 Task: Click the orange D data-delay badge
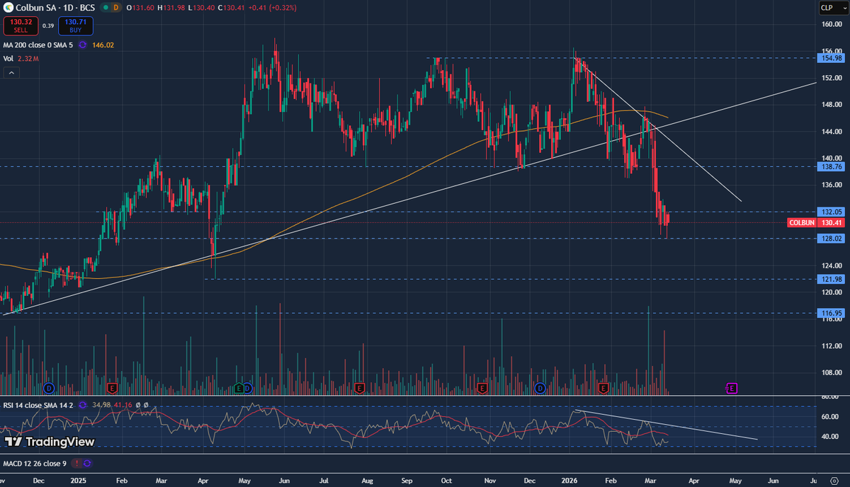(x=117, y=7)
